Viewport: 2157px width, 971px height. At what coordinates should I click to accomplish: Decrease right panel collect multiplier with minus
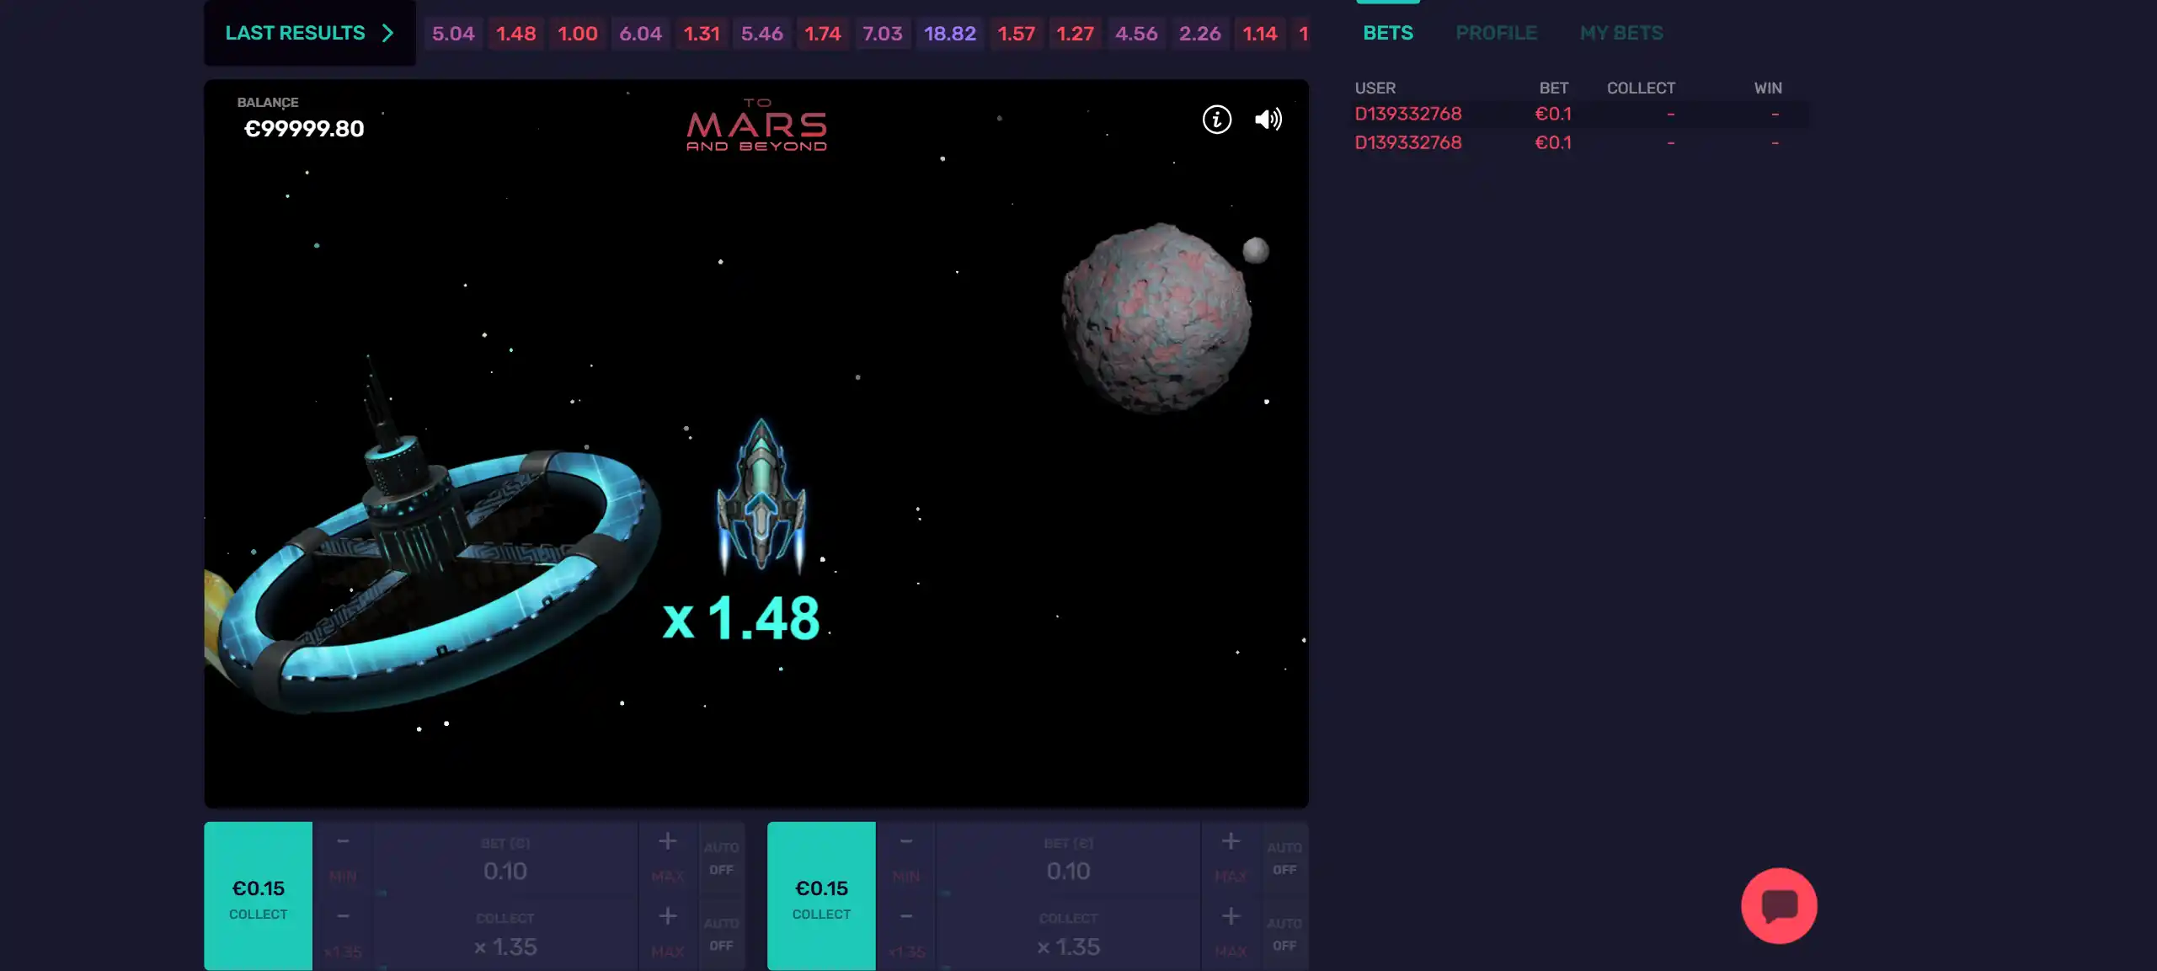(905, 915)
